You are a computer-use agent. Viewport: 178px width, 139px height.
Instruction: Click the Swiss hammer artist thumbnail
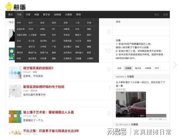(x=15, y=116)
